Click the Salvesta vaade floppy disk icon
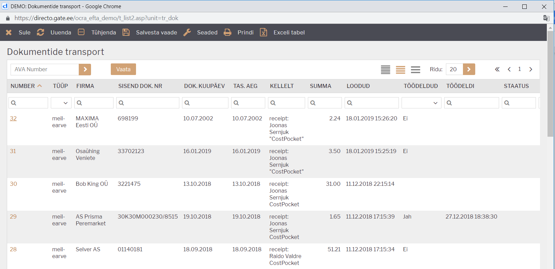 pyautogui.click(x=126, y=32)
